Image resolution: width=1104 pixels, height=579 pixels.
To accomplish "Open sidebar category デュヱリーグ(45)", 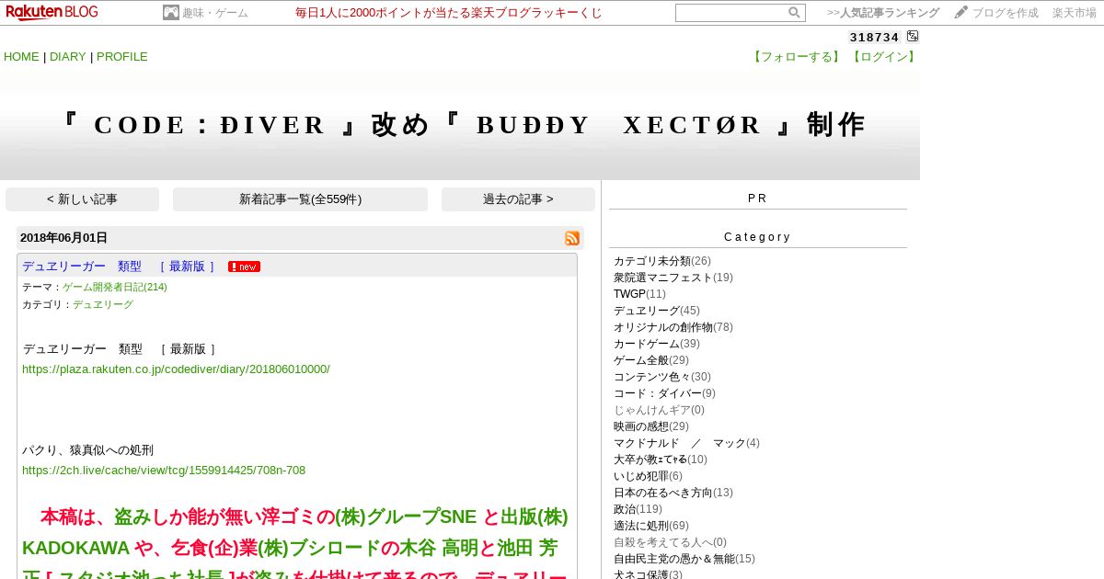I will [657, 311].
